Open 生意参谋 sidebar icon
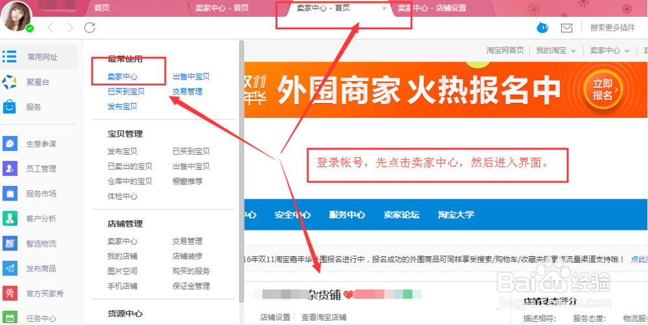 [x=10, y=144]
